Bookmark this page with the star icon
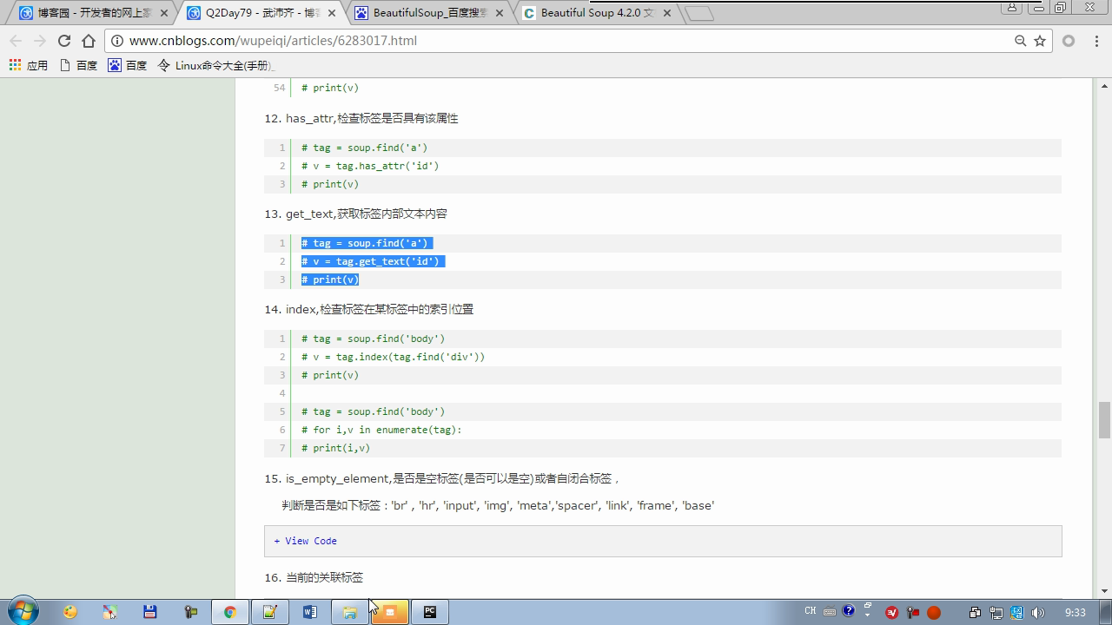 point(1040,41)
